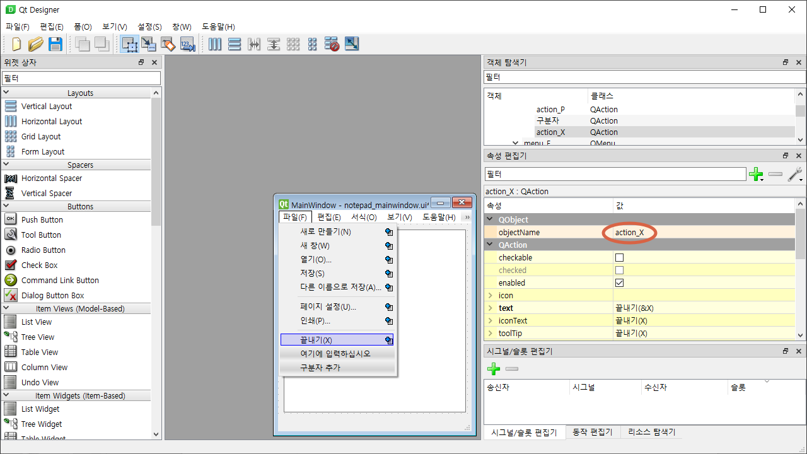The width and height of the screenshot is (807, 454).
Task: Click 구분자 추가 in the form menu
Action: (337, 368)
